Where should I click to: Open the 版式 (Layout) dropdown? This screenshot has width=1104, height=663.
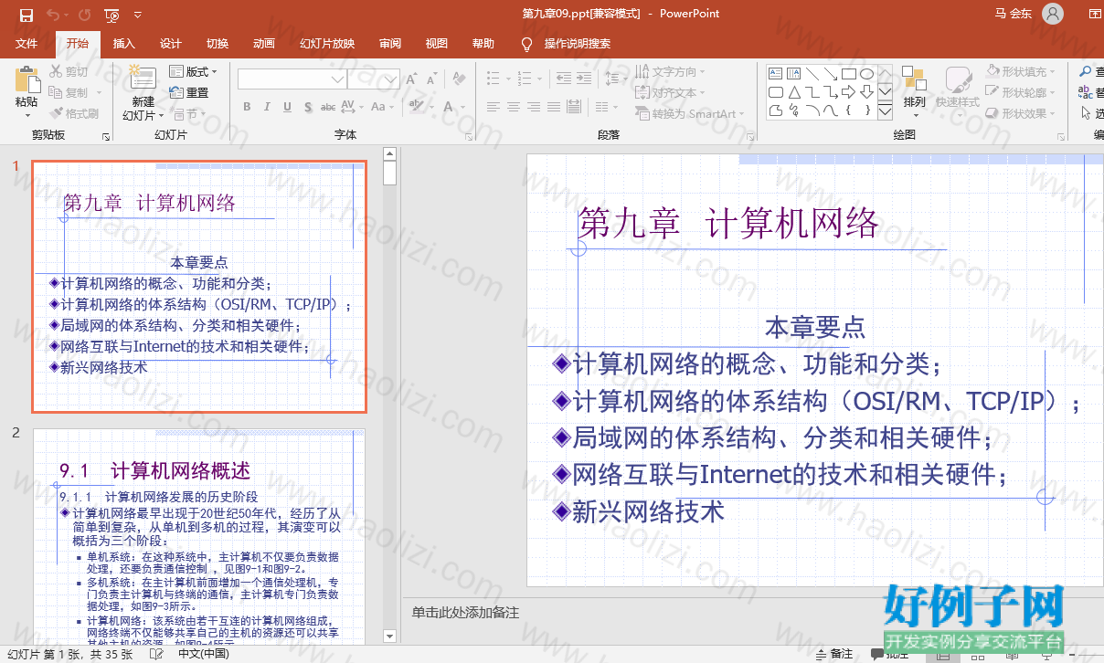(x=193, y=71)
